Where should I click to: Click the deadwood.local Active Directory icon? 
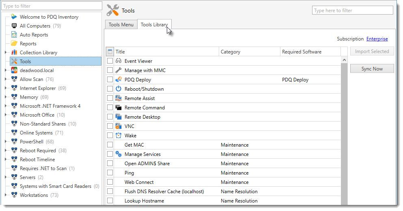(14, 70)
